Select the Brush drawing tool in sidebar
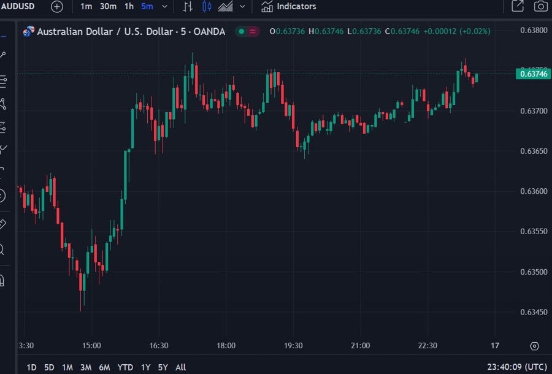Screen dimensions: 552x374 tap(3, 149)
